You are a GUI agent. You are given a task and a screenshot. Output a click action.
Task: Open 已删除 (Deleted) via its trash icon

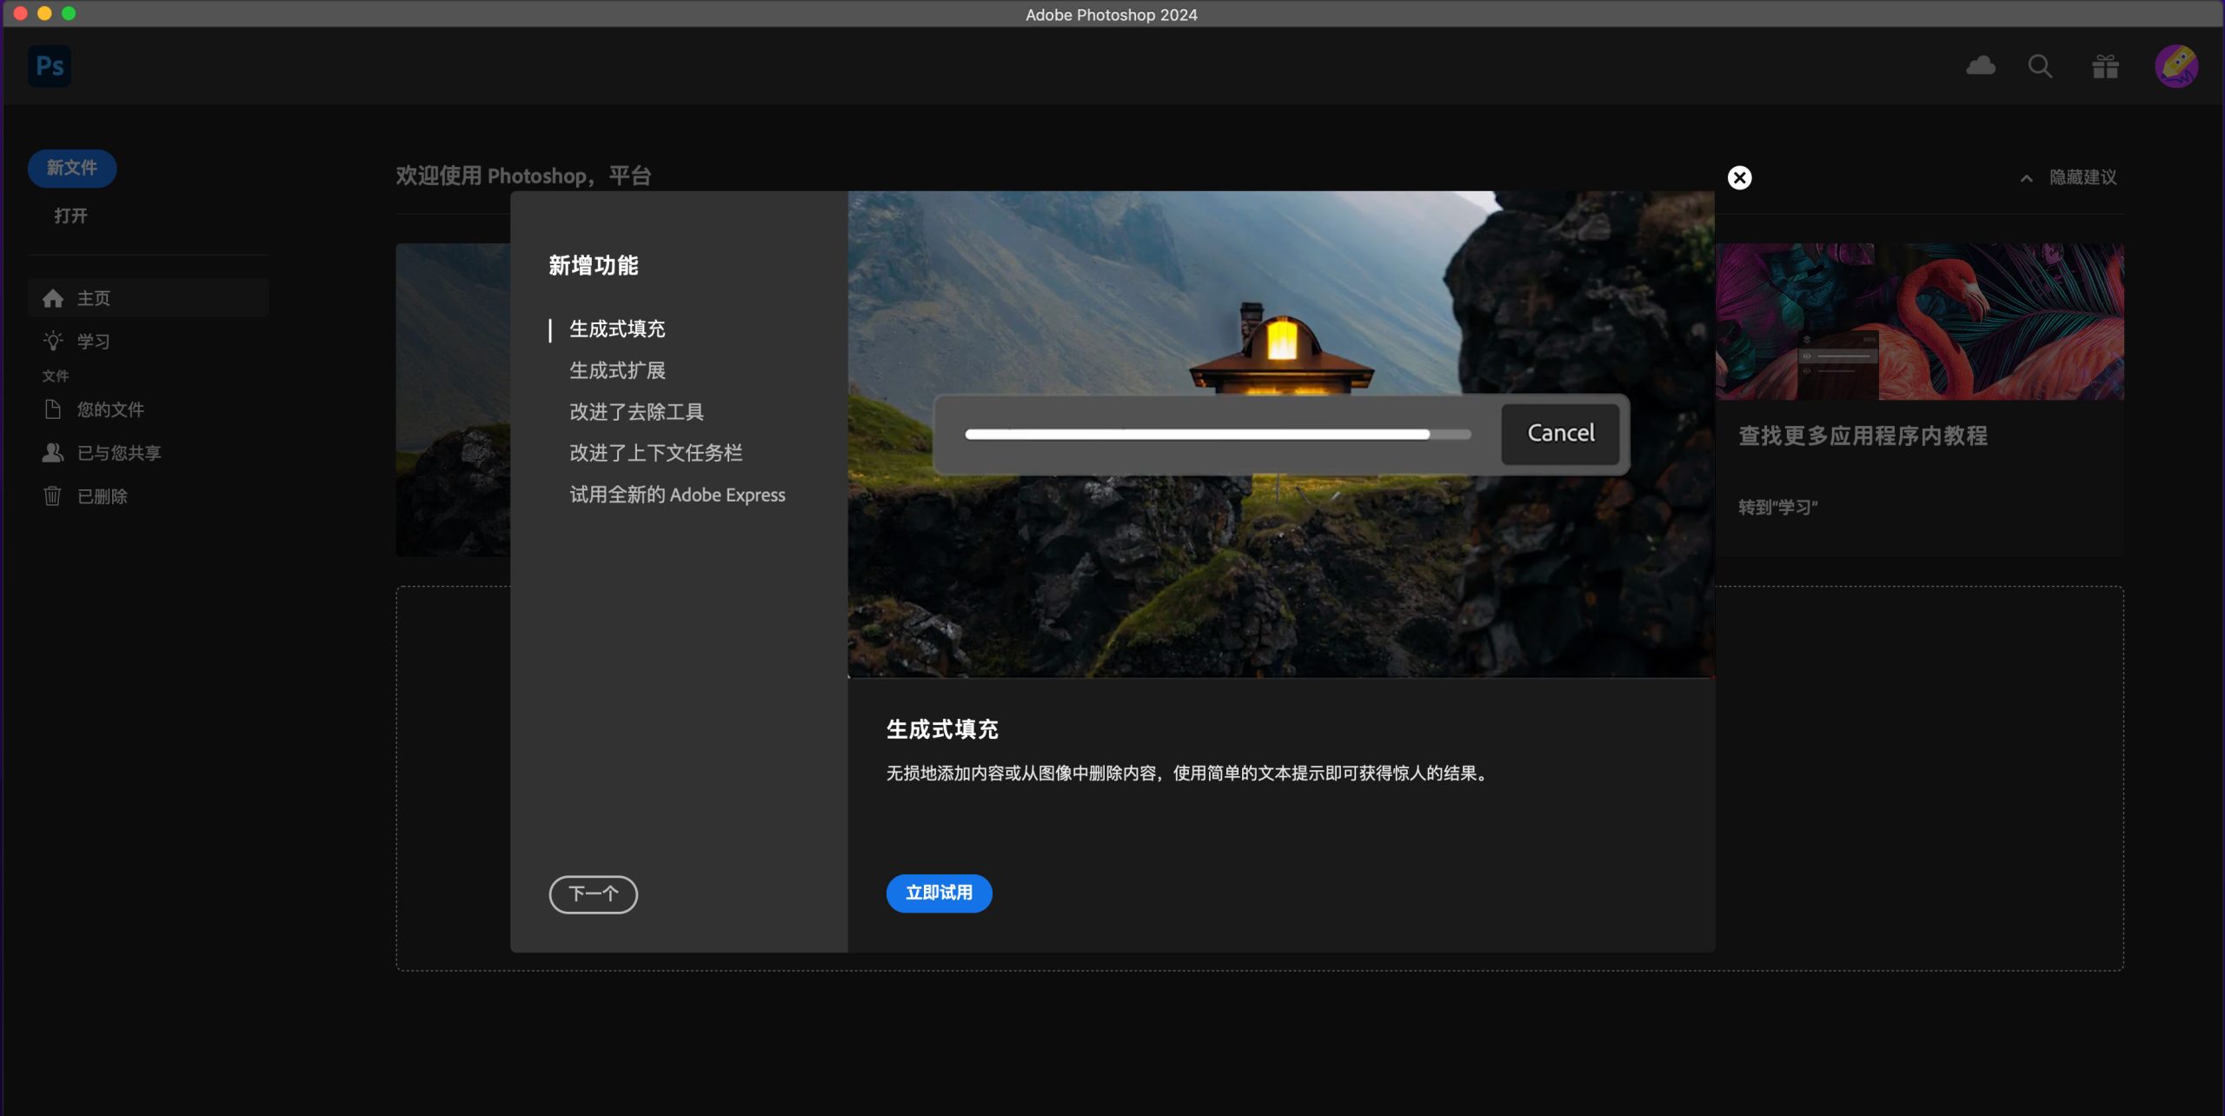click(53, 496)
